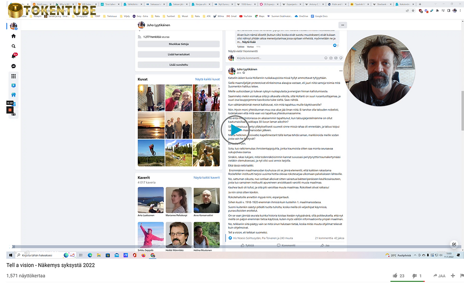Click thumbs-up like icon below video

[x=394, y=276]
